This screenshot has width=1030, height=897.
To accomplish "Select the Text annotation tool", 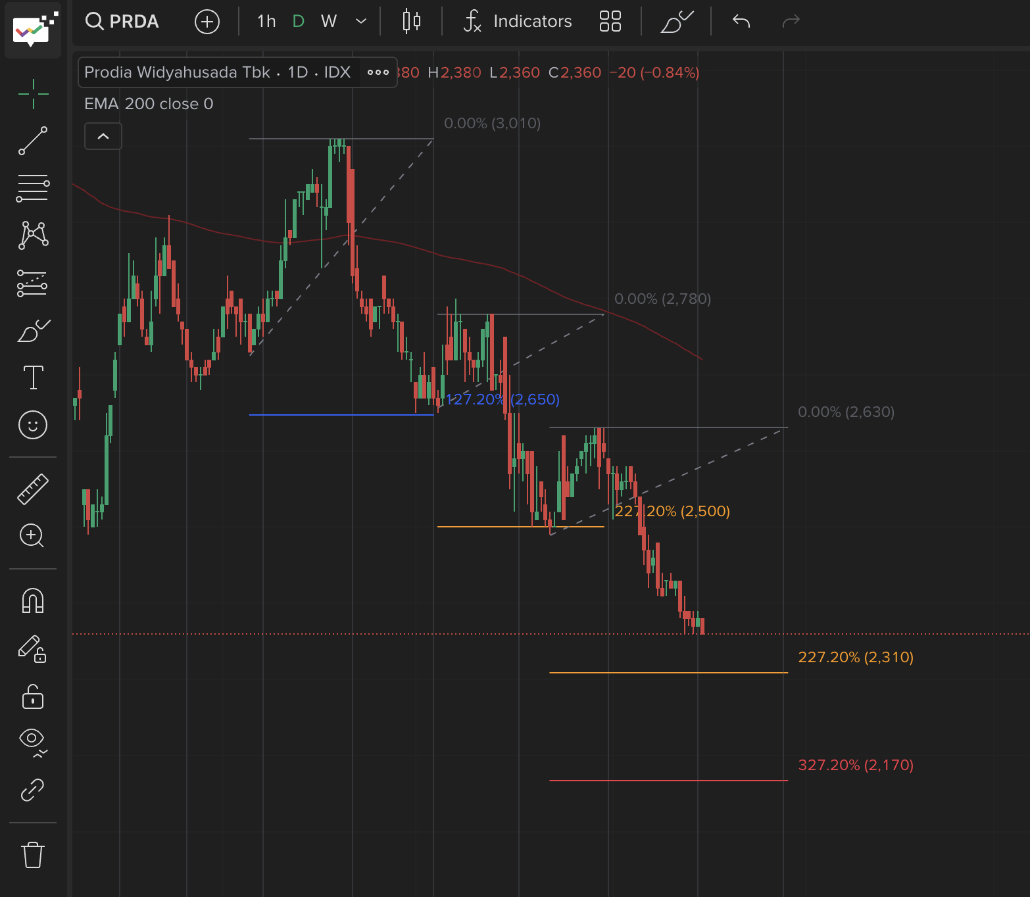I will [x=33, y=377].
